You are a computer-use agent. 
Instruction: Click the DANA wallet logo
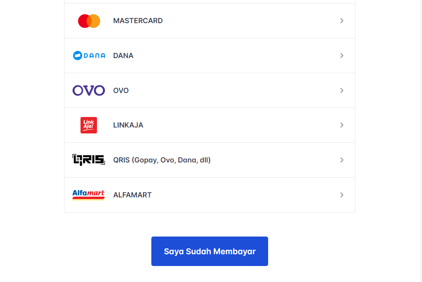pos(89,56)
